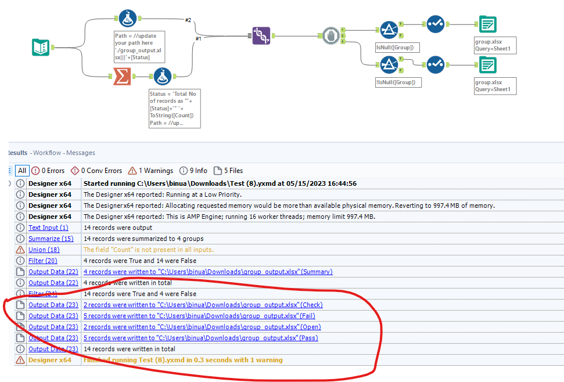Click '4 records were True and 14 were False'
This screenshot has width=564, height=382.
pos(140,261)
